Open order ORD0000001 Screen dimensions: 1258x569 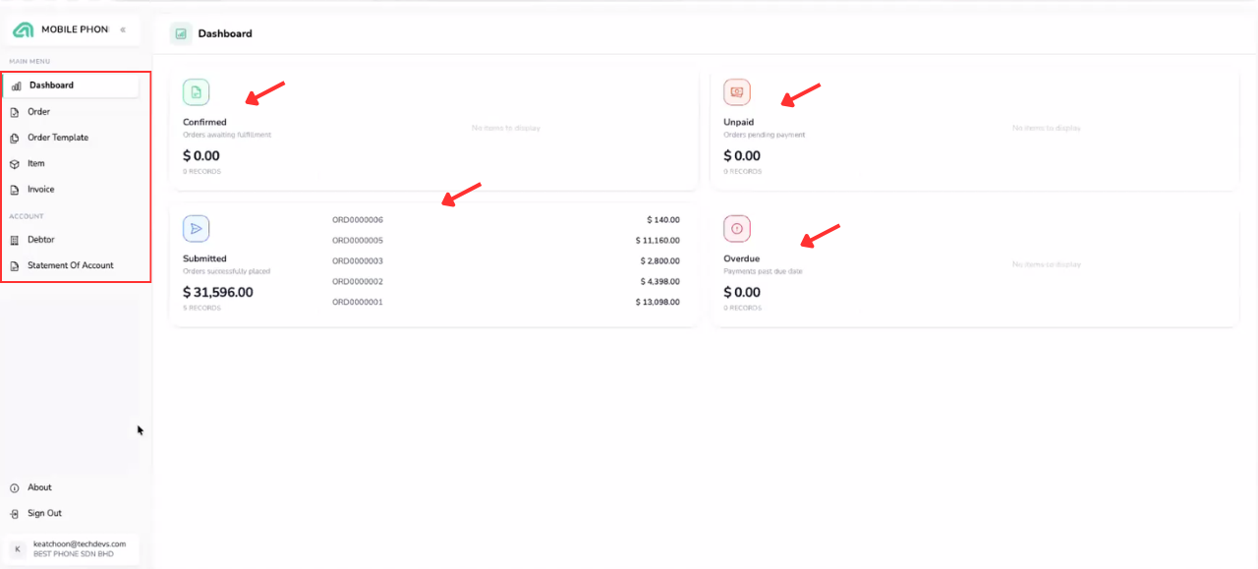tap(358, 303)
